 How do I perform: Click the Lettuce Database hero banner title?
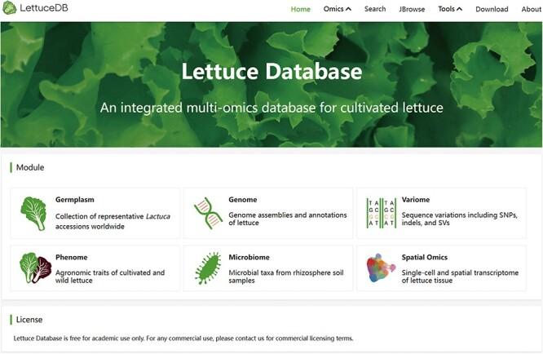pos(271,72)
